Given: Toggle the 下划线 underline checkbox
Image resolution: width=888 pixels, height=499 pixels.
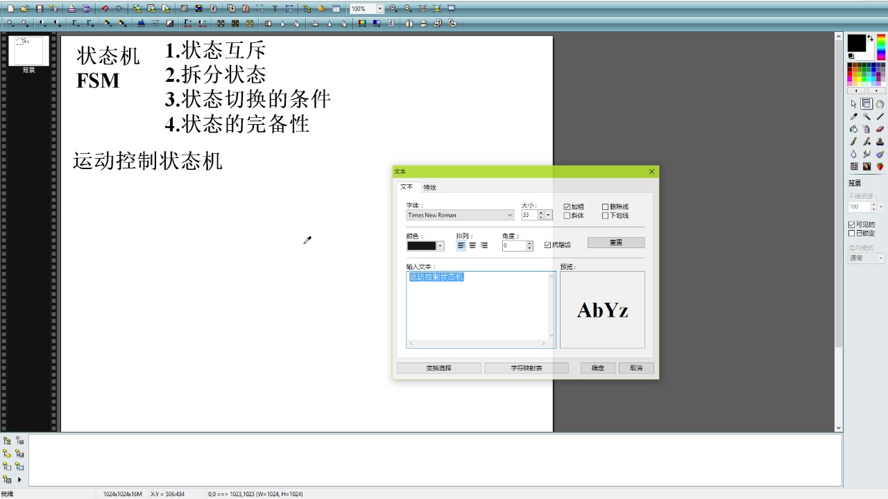Looking at the screenshot, I should 605,216.
